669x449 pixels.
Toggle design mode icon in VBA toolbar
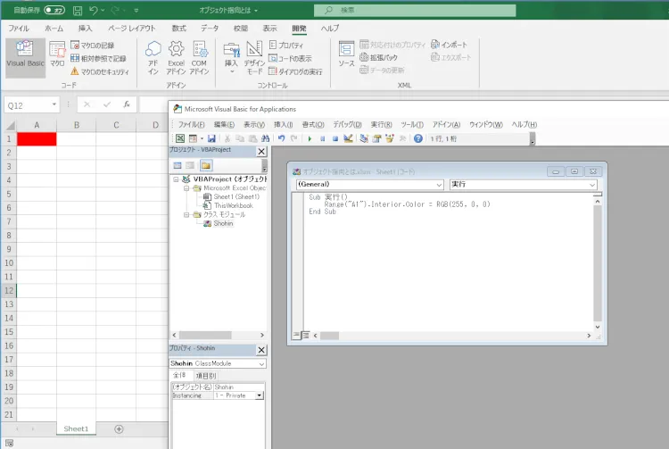348,138
